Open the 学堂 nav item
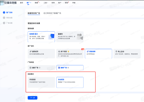This screenshot has width=144, height=102. pyautogui.click(x=74, y=3)
